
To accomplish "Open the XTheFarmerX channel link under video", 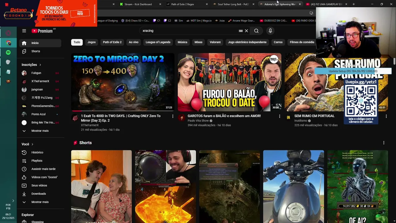I will click(x=90, y=125).
